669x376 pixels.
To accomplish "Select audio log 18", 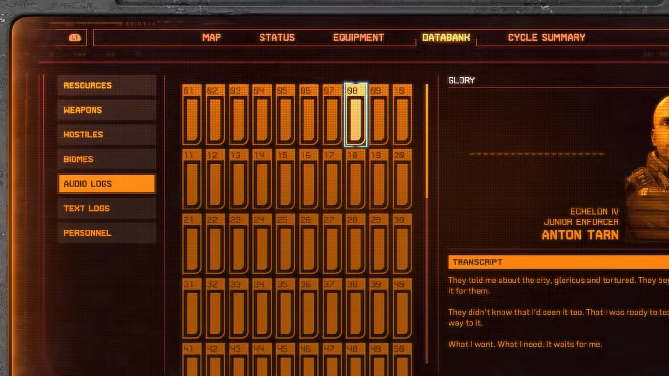I will coord(355,179).
